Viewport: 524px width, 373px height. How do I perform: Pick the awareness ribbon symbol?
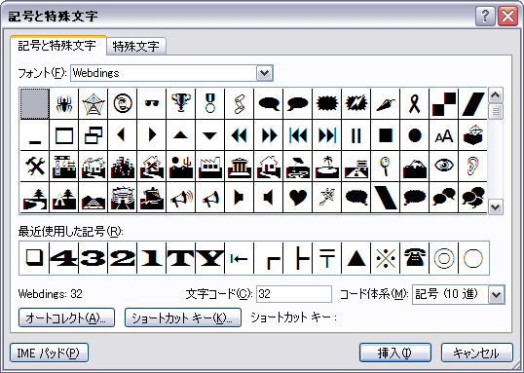(414, 103)
